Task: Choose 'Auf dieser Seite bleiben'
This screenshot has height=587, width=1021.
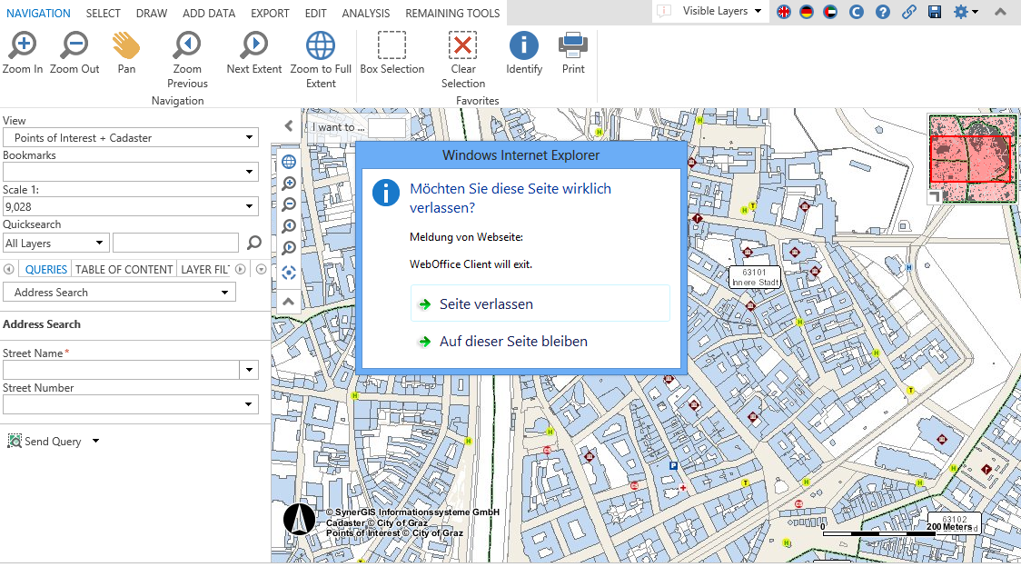Action: pyautogui.click(x=513, y=342)
